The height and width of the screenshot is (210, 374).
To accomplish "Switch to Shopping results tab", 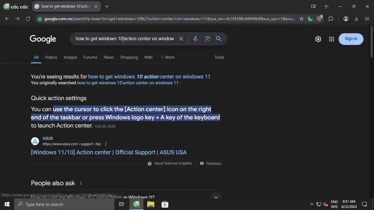I will [x=129, y=57].
